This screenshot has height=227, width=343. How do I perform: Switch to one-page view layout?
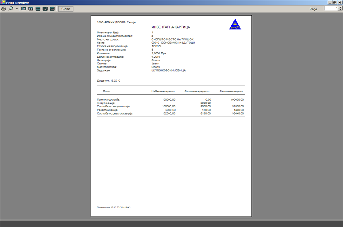[24, 8]
